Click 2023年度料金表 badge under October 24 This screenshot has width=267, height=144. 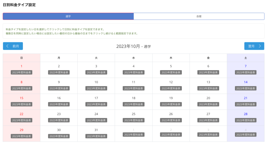pyautogui.click(x=96, y=120)
